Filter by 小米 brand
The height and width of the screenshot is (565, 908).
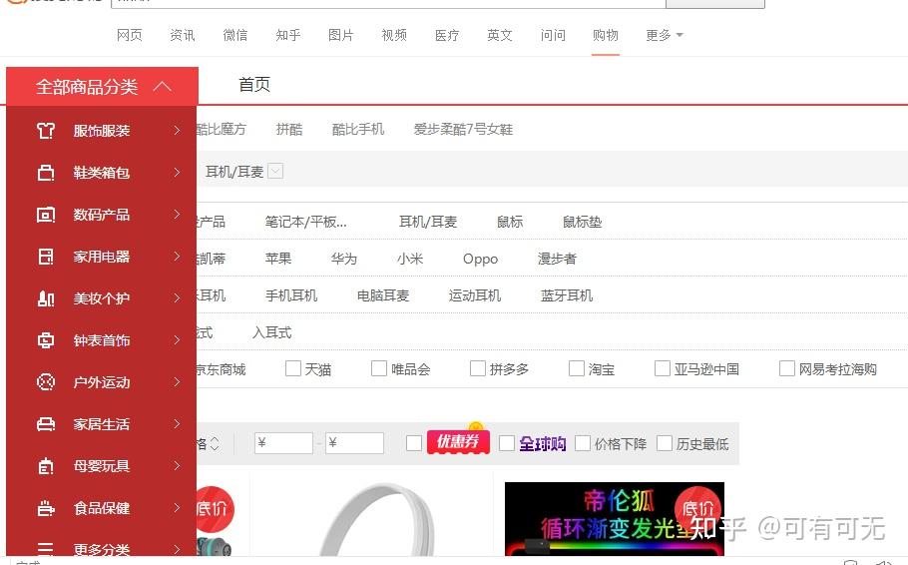(x=410, y=259)
